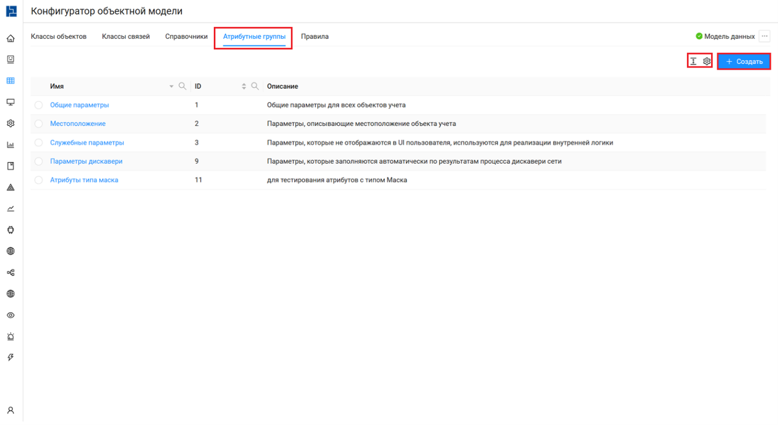Click the search icon in the Имя column
The image size is (778, 425).
click(x=182, y=87)
